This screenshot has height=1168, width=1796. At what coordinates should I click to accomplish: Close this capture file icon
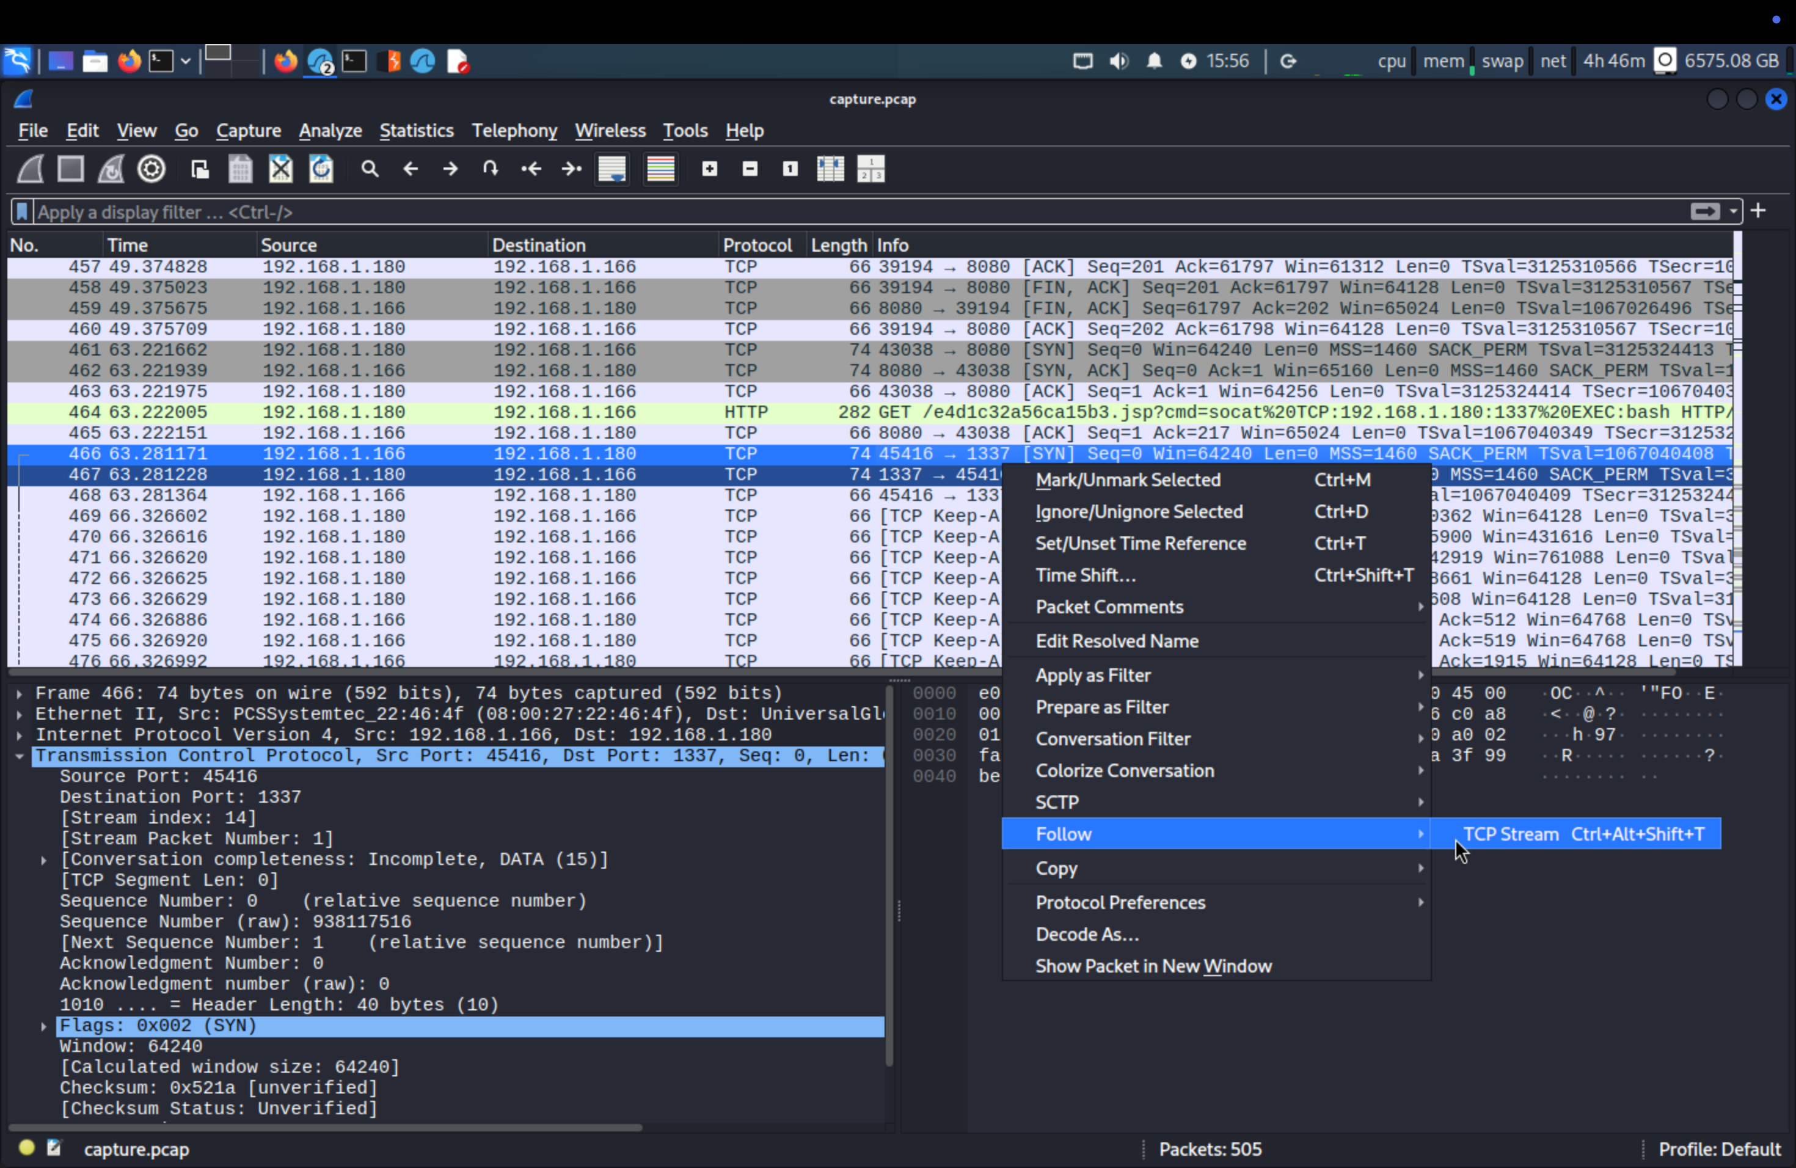pos(281,168)
